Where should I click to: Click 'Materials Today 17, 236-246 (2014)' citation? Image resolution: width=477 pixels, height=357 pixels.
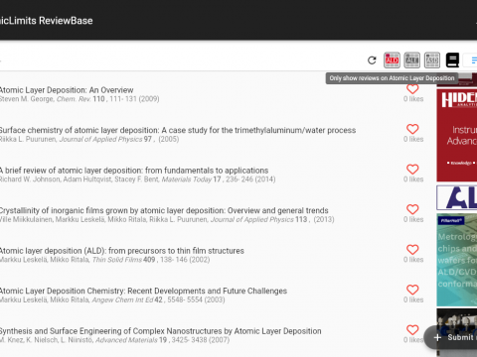point(219,179)
